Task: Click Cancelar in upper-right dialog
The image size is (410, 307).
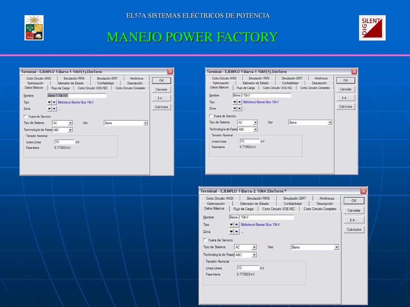Action: 346,89
